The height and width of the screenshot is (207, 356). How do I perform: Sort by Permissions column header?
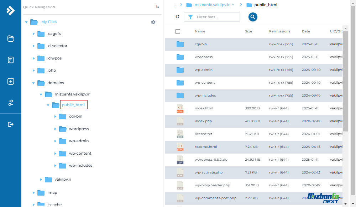pyautogui.click(x=280, y=31)
